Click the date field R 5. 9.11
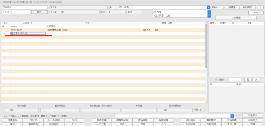The height and width of the screenshot is (126, 265). click(16, 12)
